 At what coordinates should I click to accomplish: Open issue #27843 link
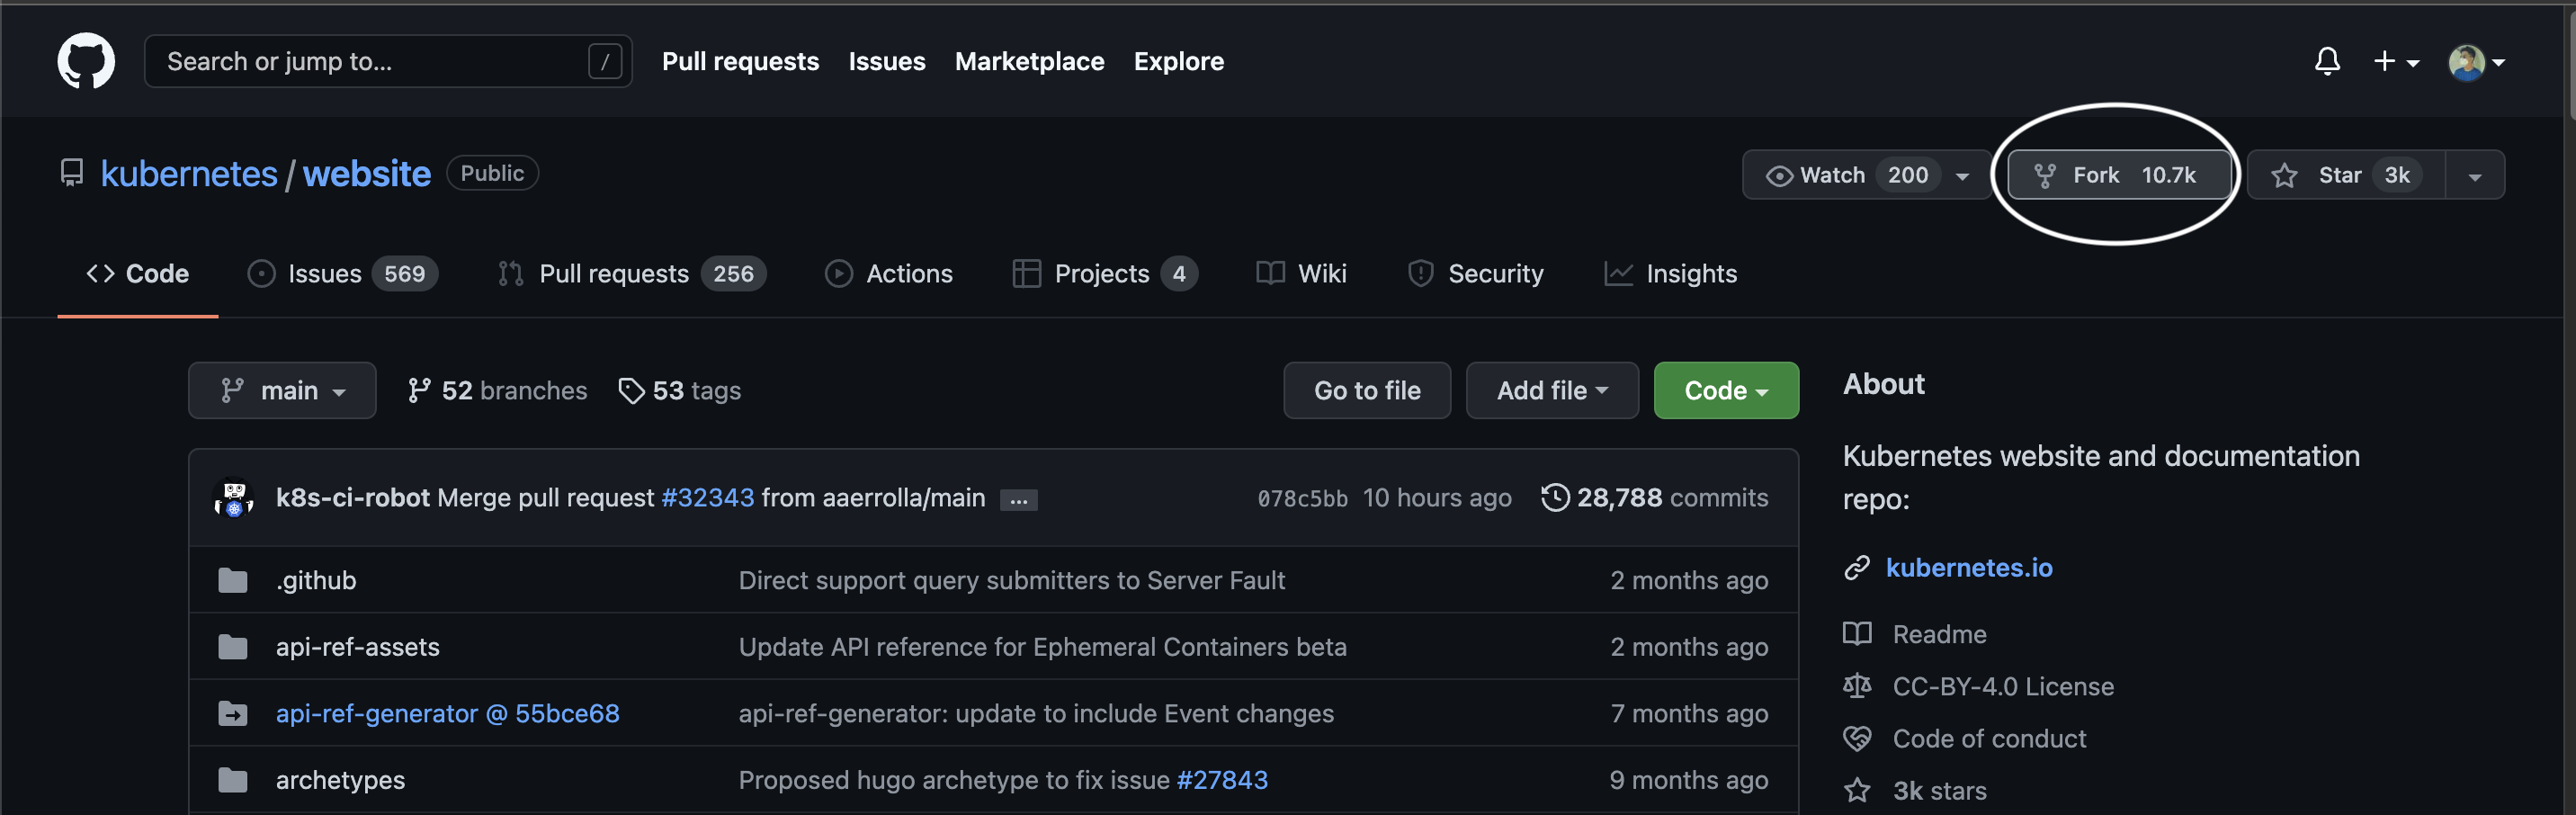pos(1222,780)
